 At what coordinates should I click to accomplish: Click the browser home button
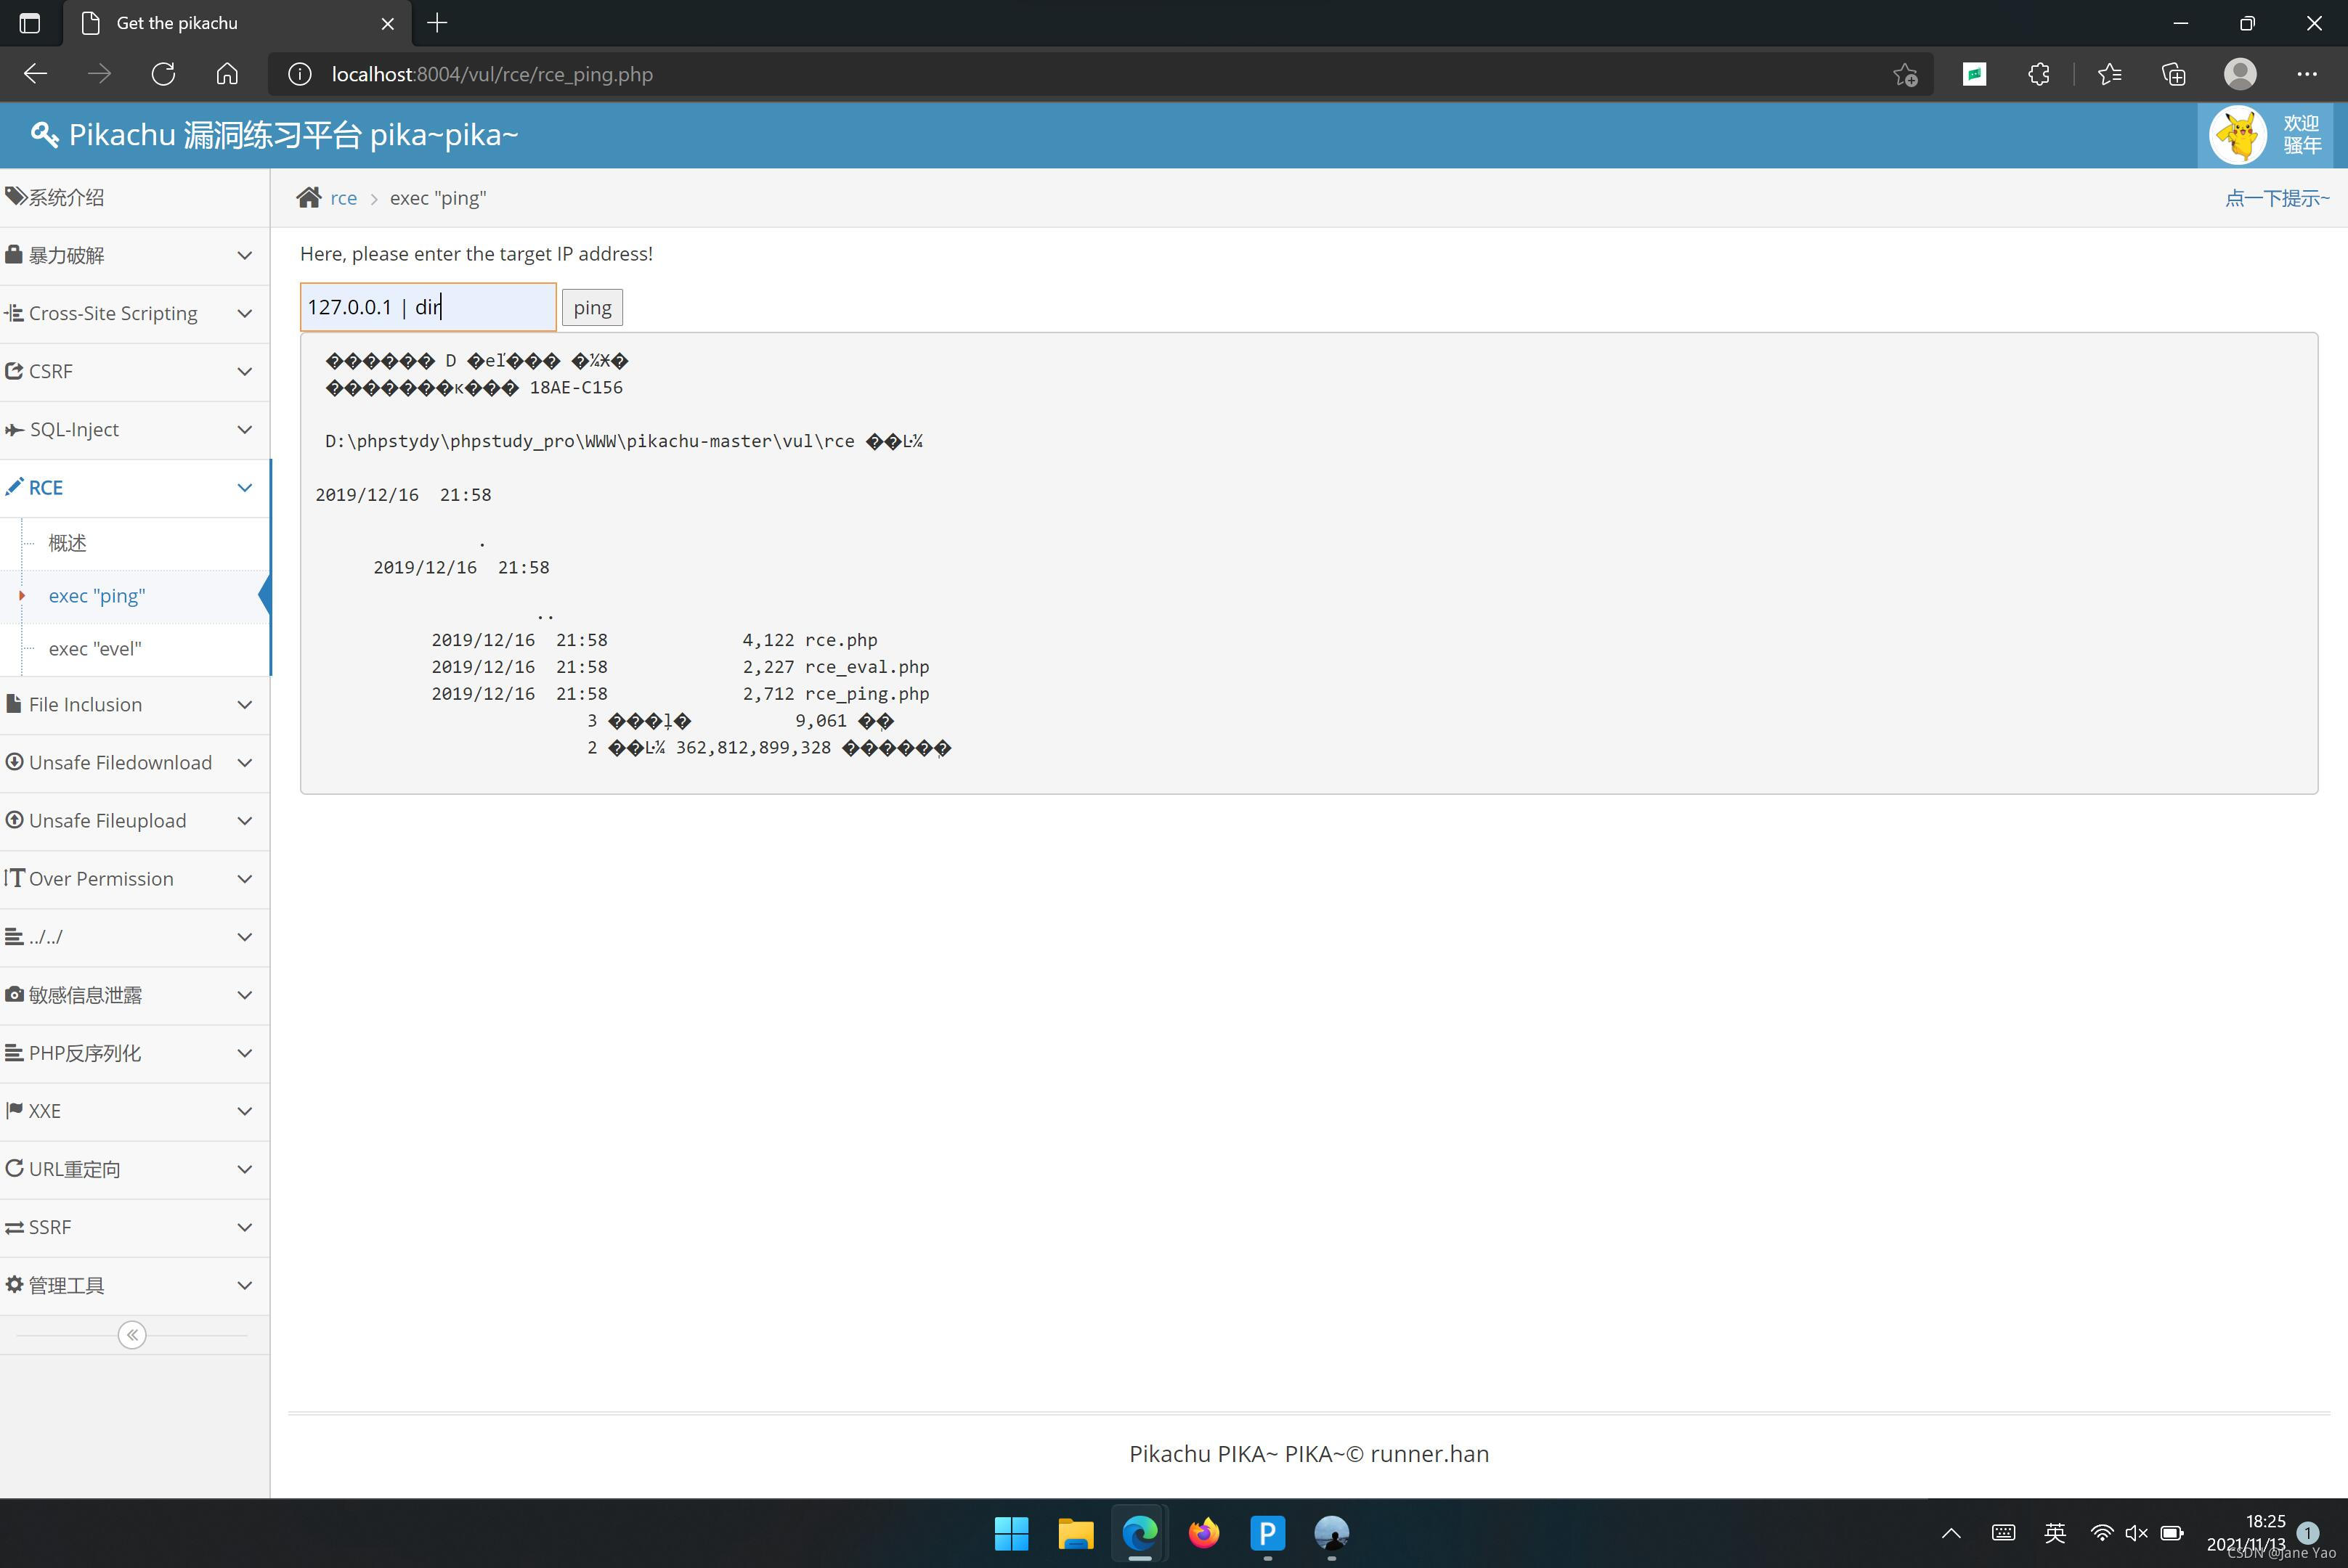pos(227,74)
